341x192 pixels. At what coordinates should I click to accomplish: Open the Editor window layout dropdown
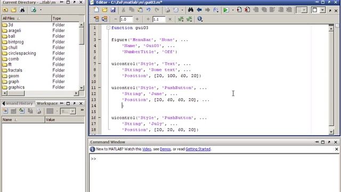click(322, 10)
